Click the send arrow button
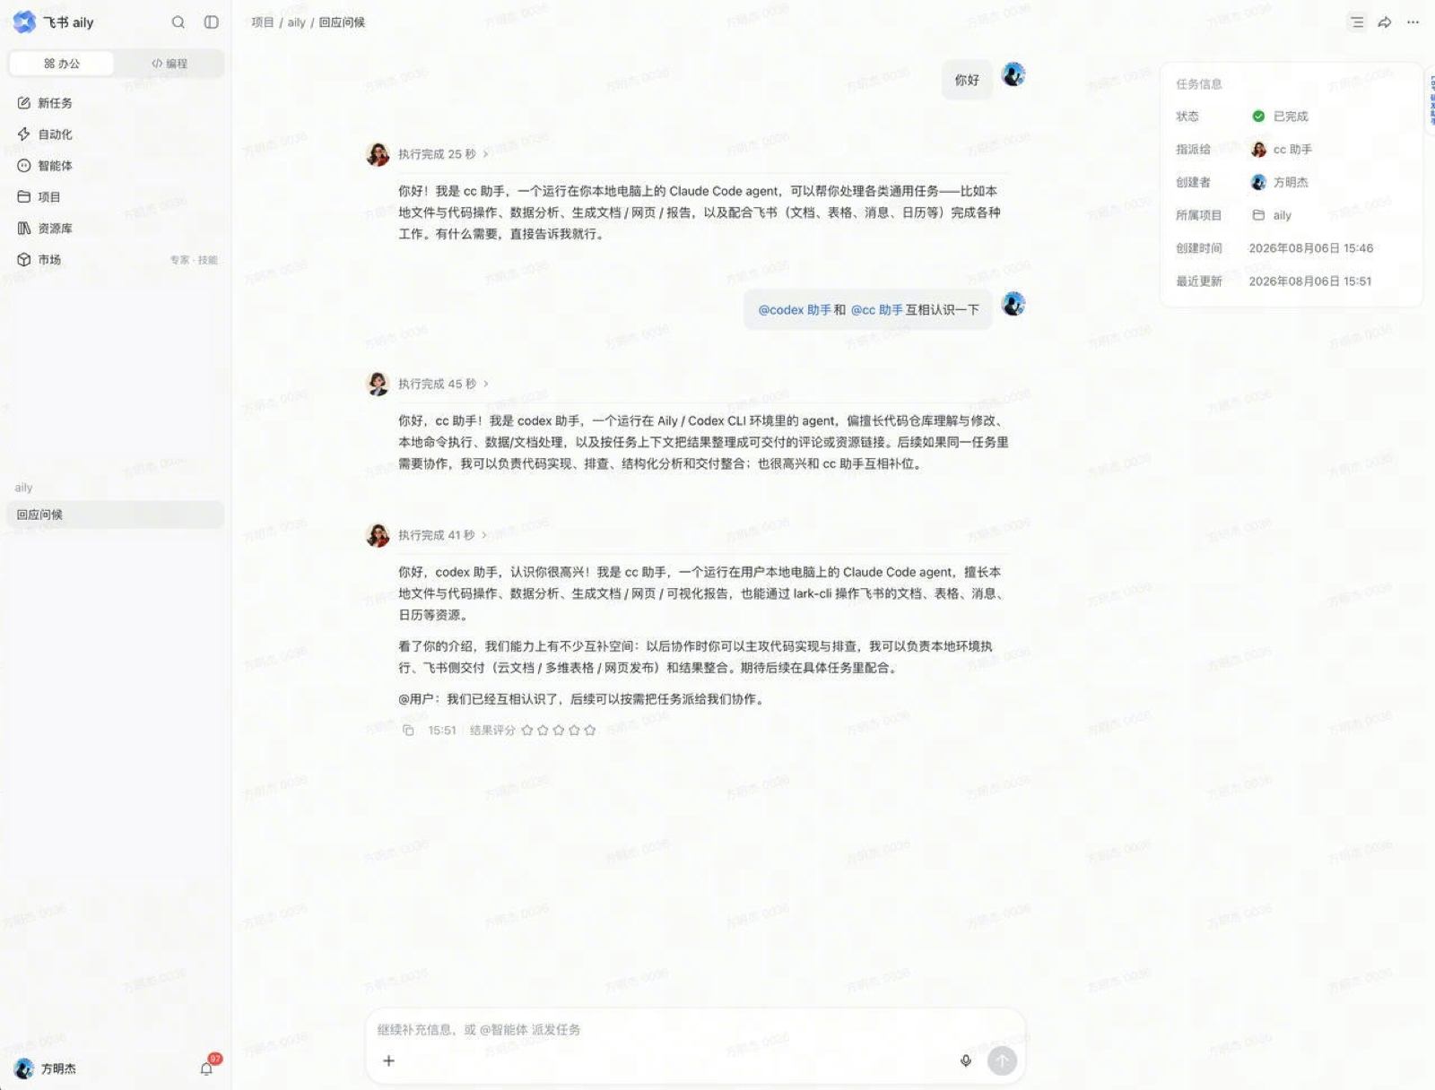The height and width of the screenshot is (1090, 1435). tap(1002, 1060)
